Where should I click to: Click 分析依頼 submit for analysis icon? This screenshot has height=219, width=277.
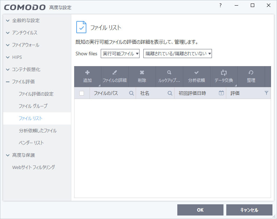(x=197, y=73)
